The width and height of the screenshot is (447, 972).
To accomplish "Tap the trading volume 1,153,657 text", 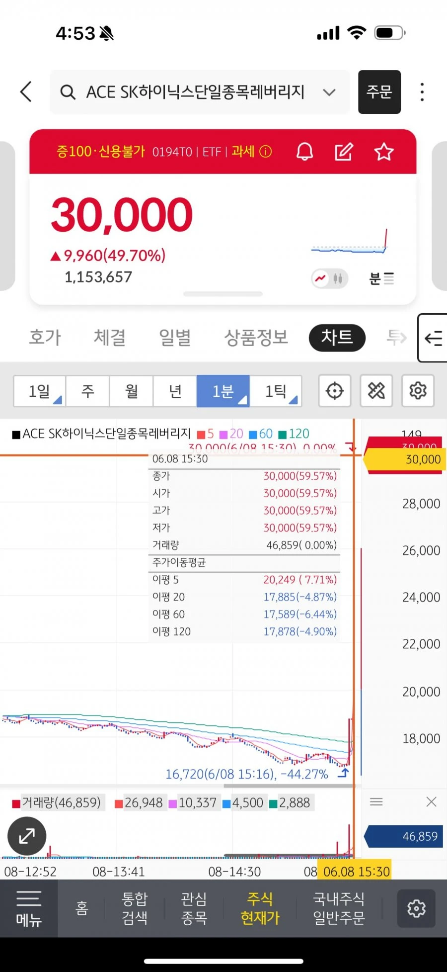I will click(98, 277).
